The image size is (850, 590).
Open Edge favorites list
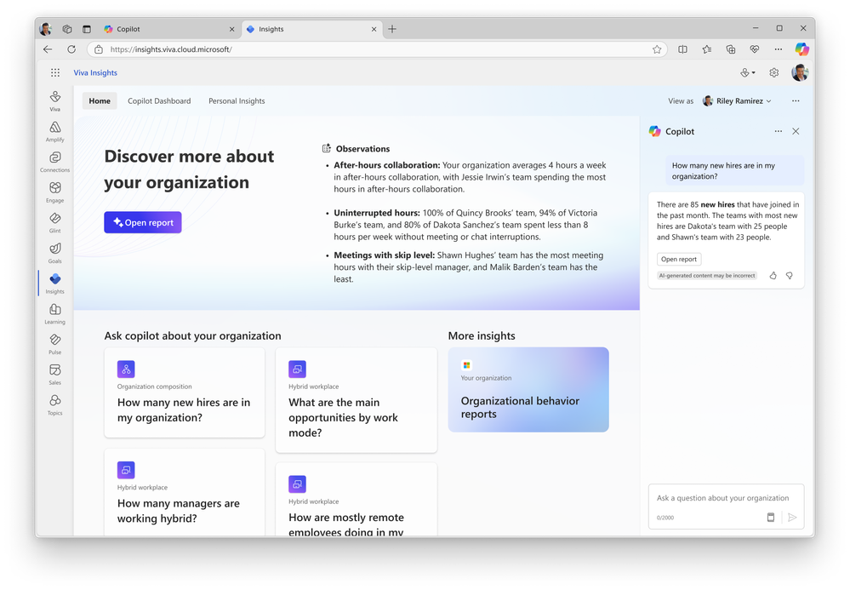pyautogui.click(x=706, y=49)
